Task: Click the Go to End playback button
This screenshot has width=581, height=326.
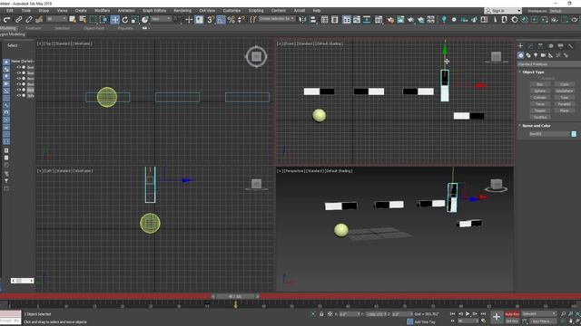Action: pyautogui.click(x=483, y=314)
